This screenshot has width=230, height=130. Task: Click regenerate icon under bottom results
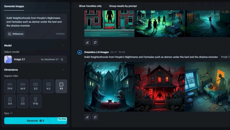[95, 117]
